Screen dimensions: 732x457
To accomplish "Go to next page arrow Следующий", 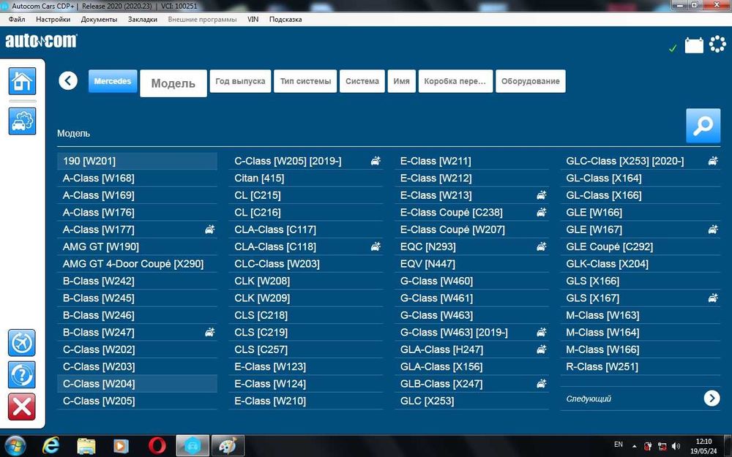I will 712,398.
